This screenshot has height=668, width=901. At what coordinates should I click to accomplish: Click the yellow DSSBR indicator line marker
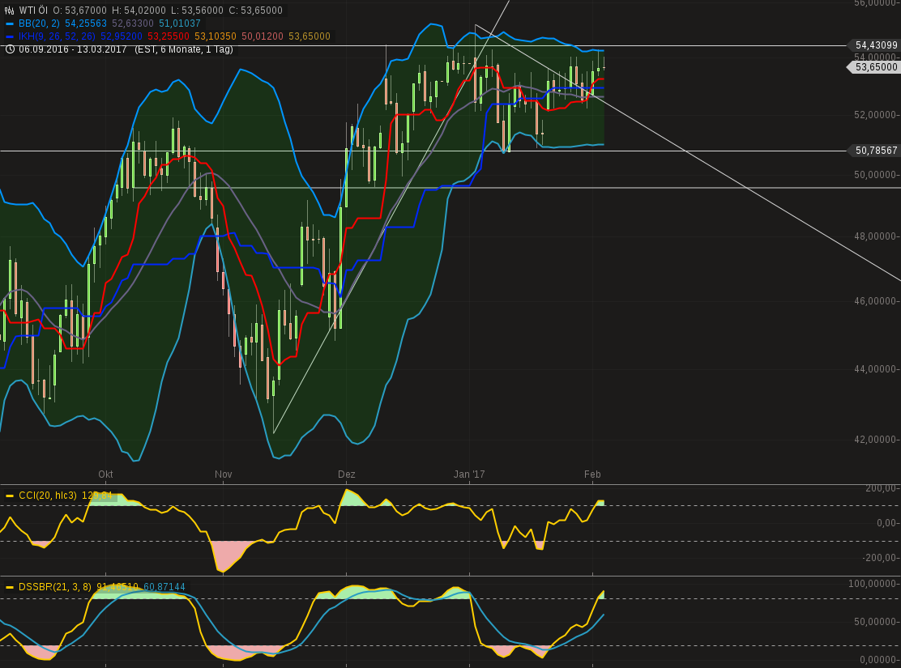[10, 587]
